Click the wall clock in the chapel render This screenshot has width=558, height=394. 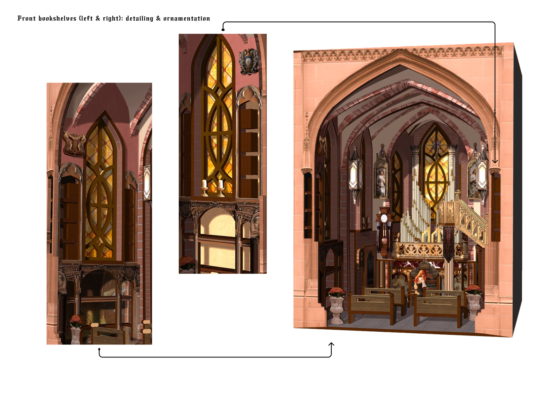[x=384, y=219]
